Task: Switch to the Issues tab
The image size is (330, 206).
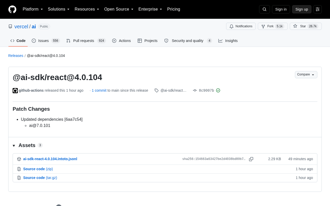Action: (46, 41)
